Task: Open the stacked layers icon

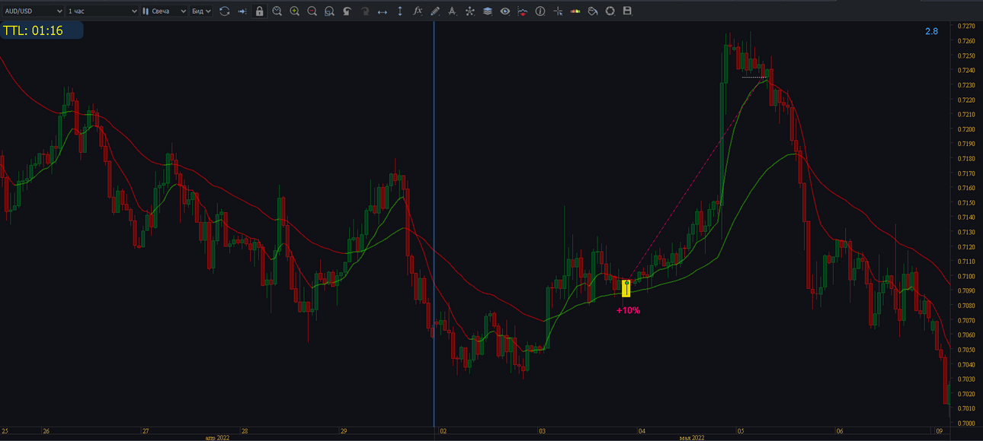Action: tap(488, 11)
